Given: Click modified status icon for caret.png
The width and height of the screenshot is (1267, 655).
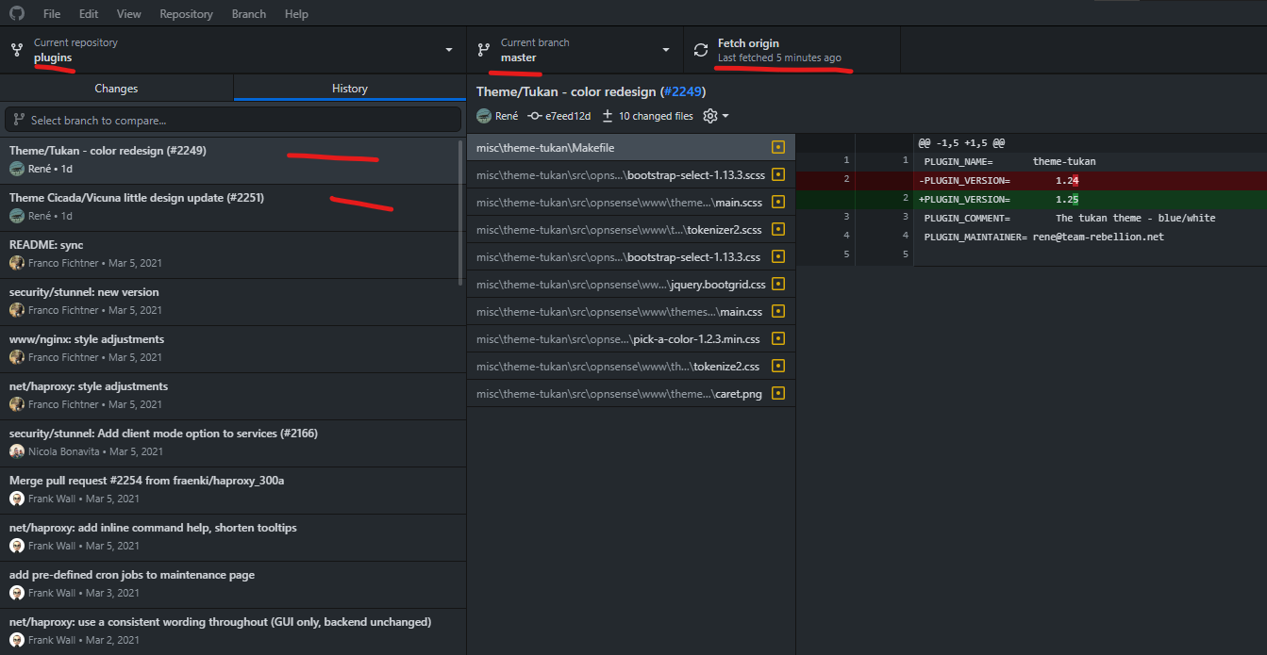Looking at the screenshot, I should pyautogui.click(x=778, y=393).
